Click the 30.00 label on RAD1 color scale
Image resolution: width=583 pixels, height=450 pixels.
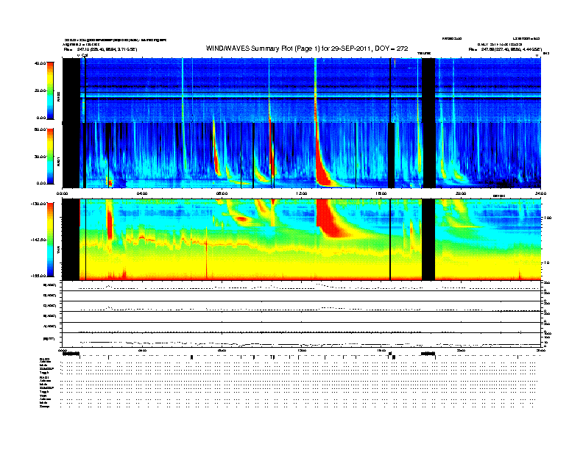click(40, 157)
